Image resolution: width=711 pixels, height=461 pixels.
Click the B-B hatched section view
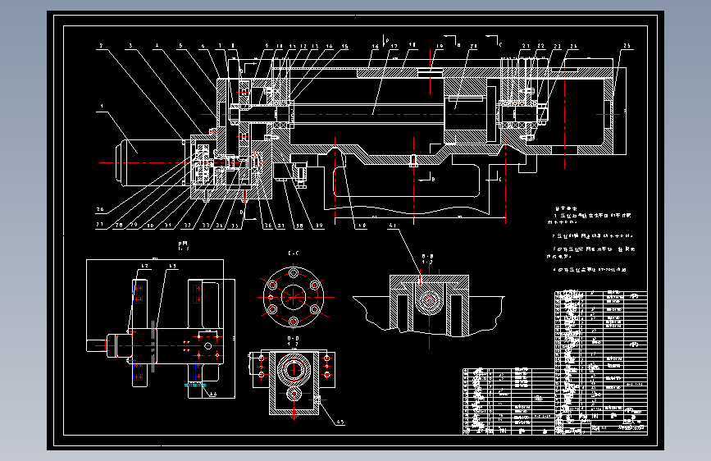(429, 305)
